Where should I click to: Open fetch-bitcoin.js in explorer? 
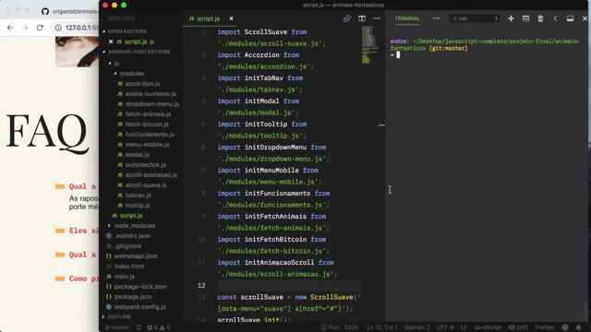[x=143, y=125]
